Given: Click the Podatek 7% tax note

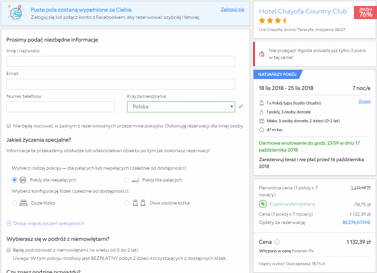Looking at the screenshot, I should click(303, 251).
